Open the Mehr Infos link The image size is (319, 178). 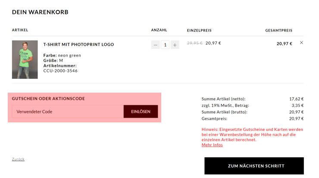point(212,145)
